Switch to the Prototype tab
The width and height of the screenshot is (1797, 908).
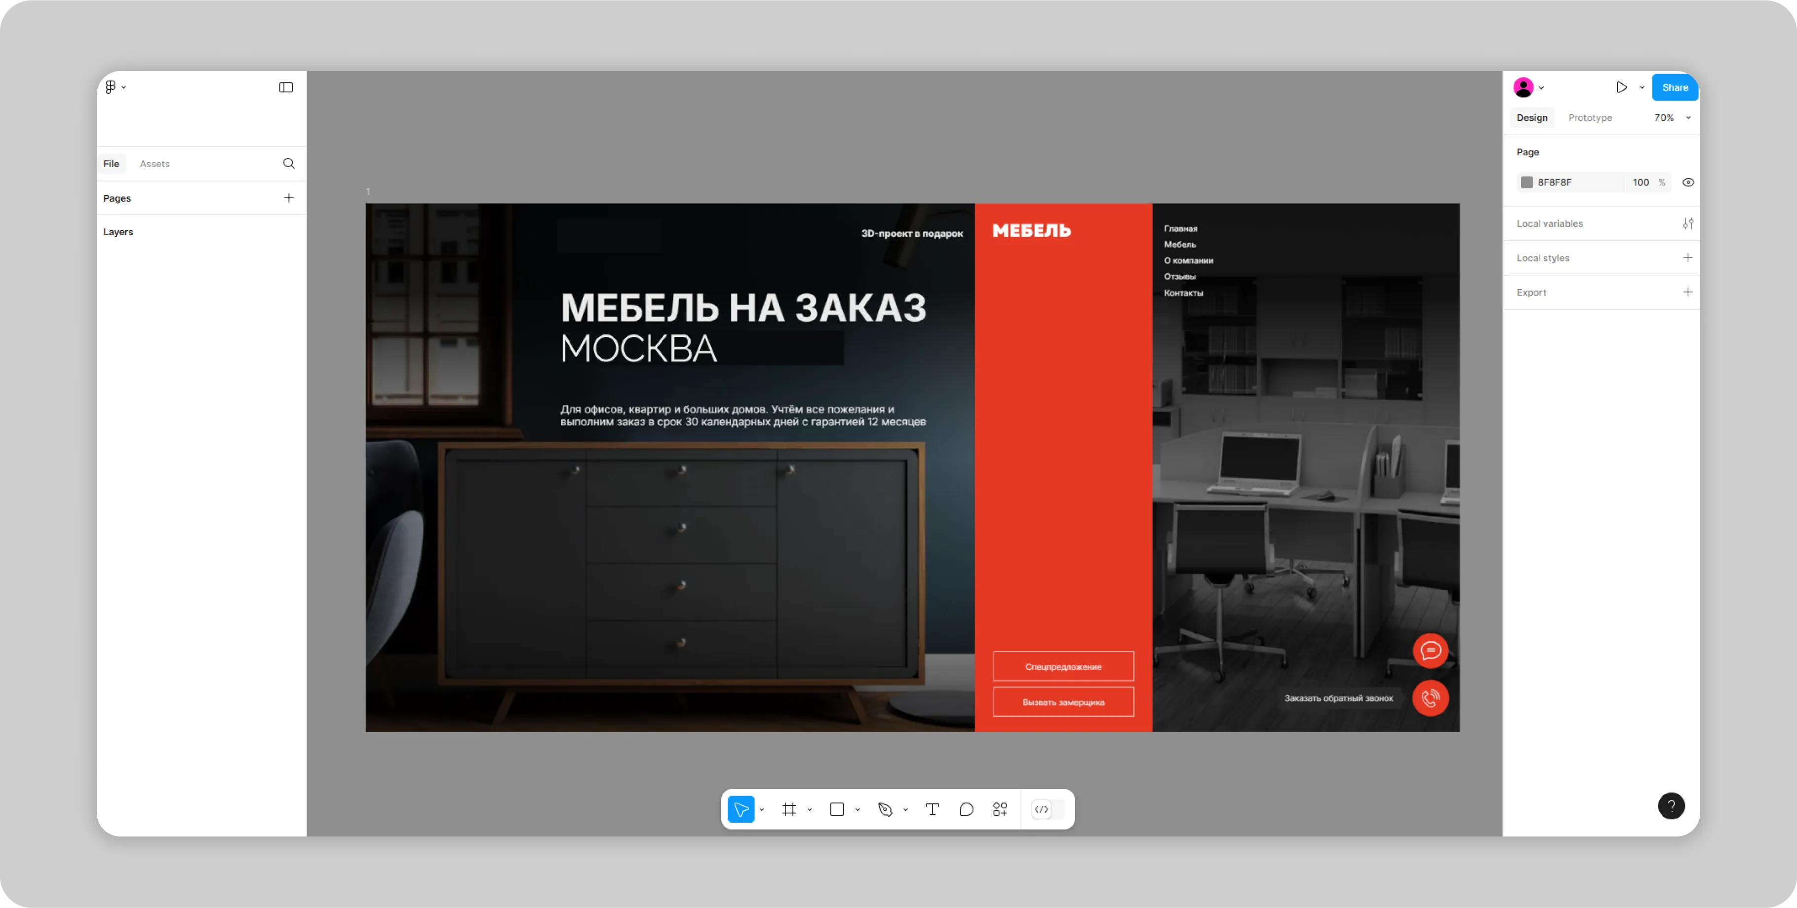coord(1590,118)
